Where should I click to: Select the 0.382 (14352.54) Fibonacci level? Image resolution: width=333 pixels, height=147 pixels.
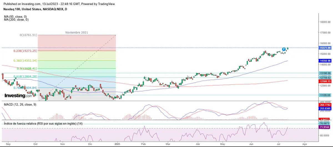pos(25,60)
